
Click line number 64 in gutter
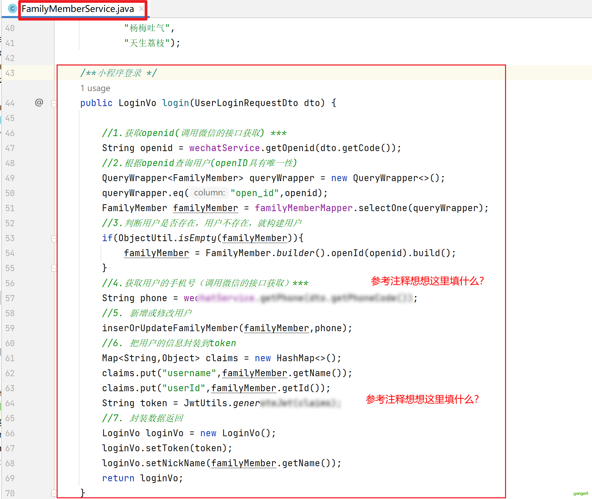click(x=10, y=403)
